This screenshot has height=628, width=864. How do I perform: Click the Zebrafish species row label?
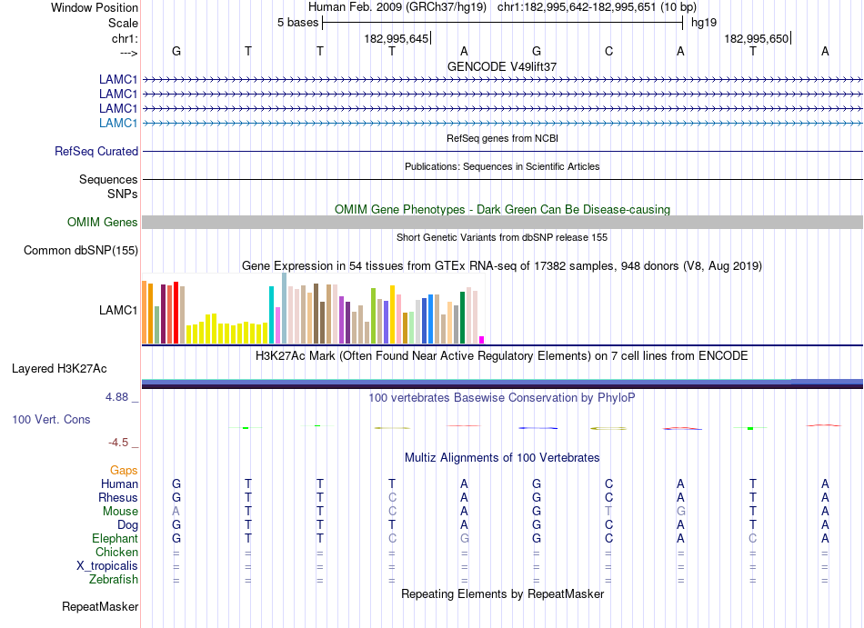[x=114, y=579]
